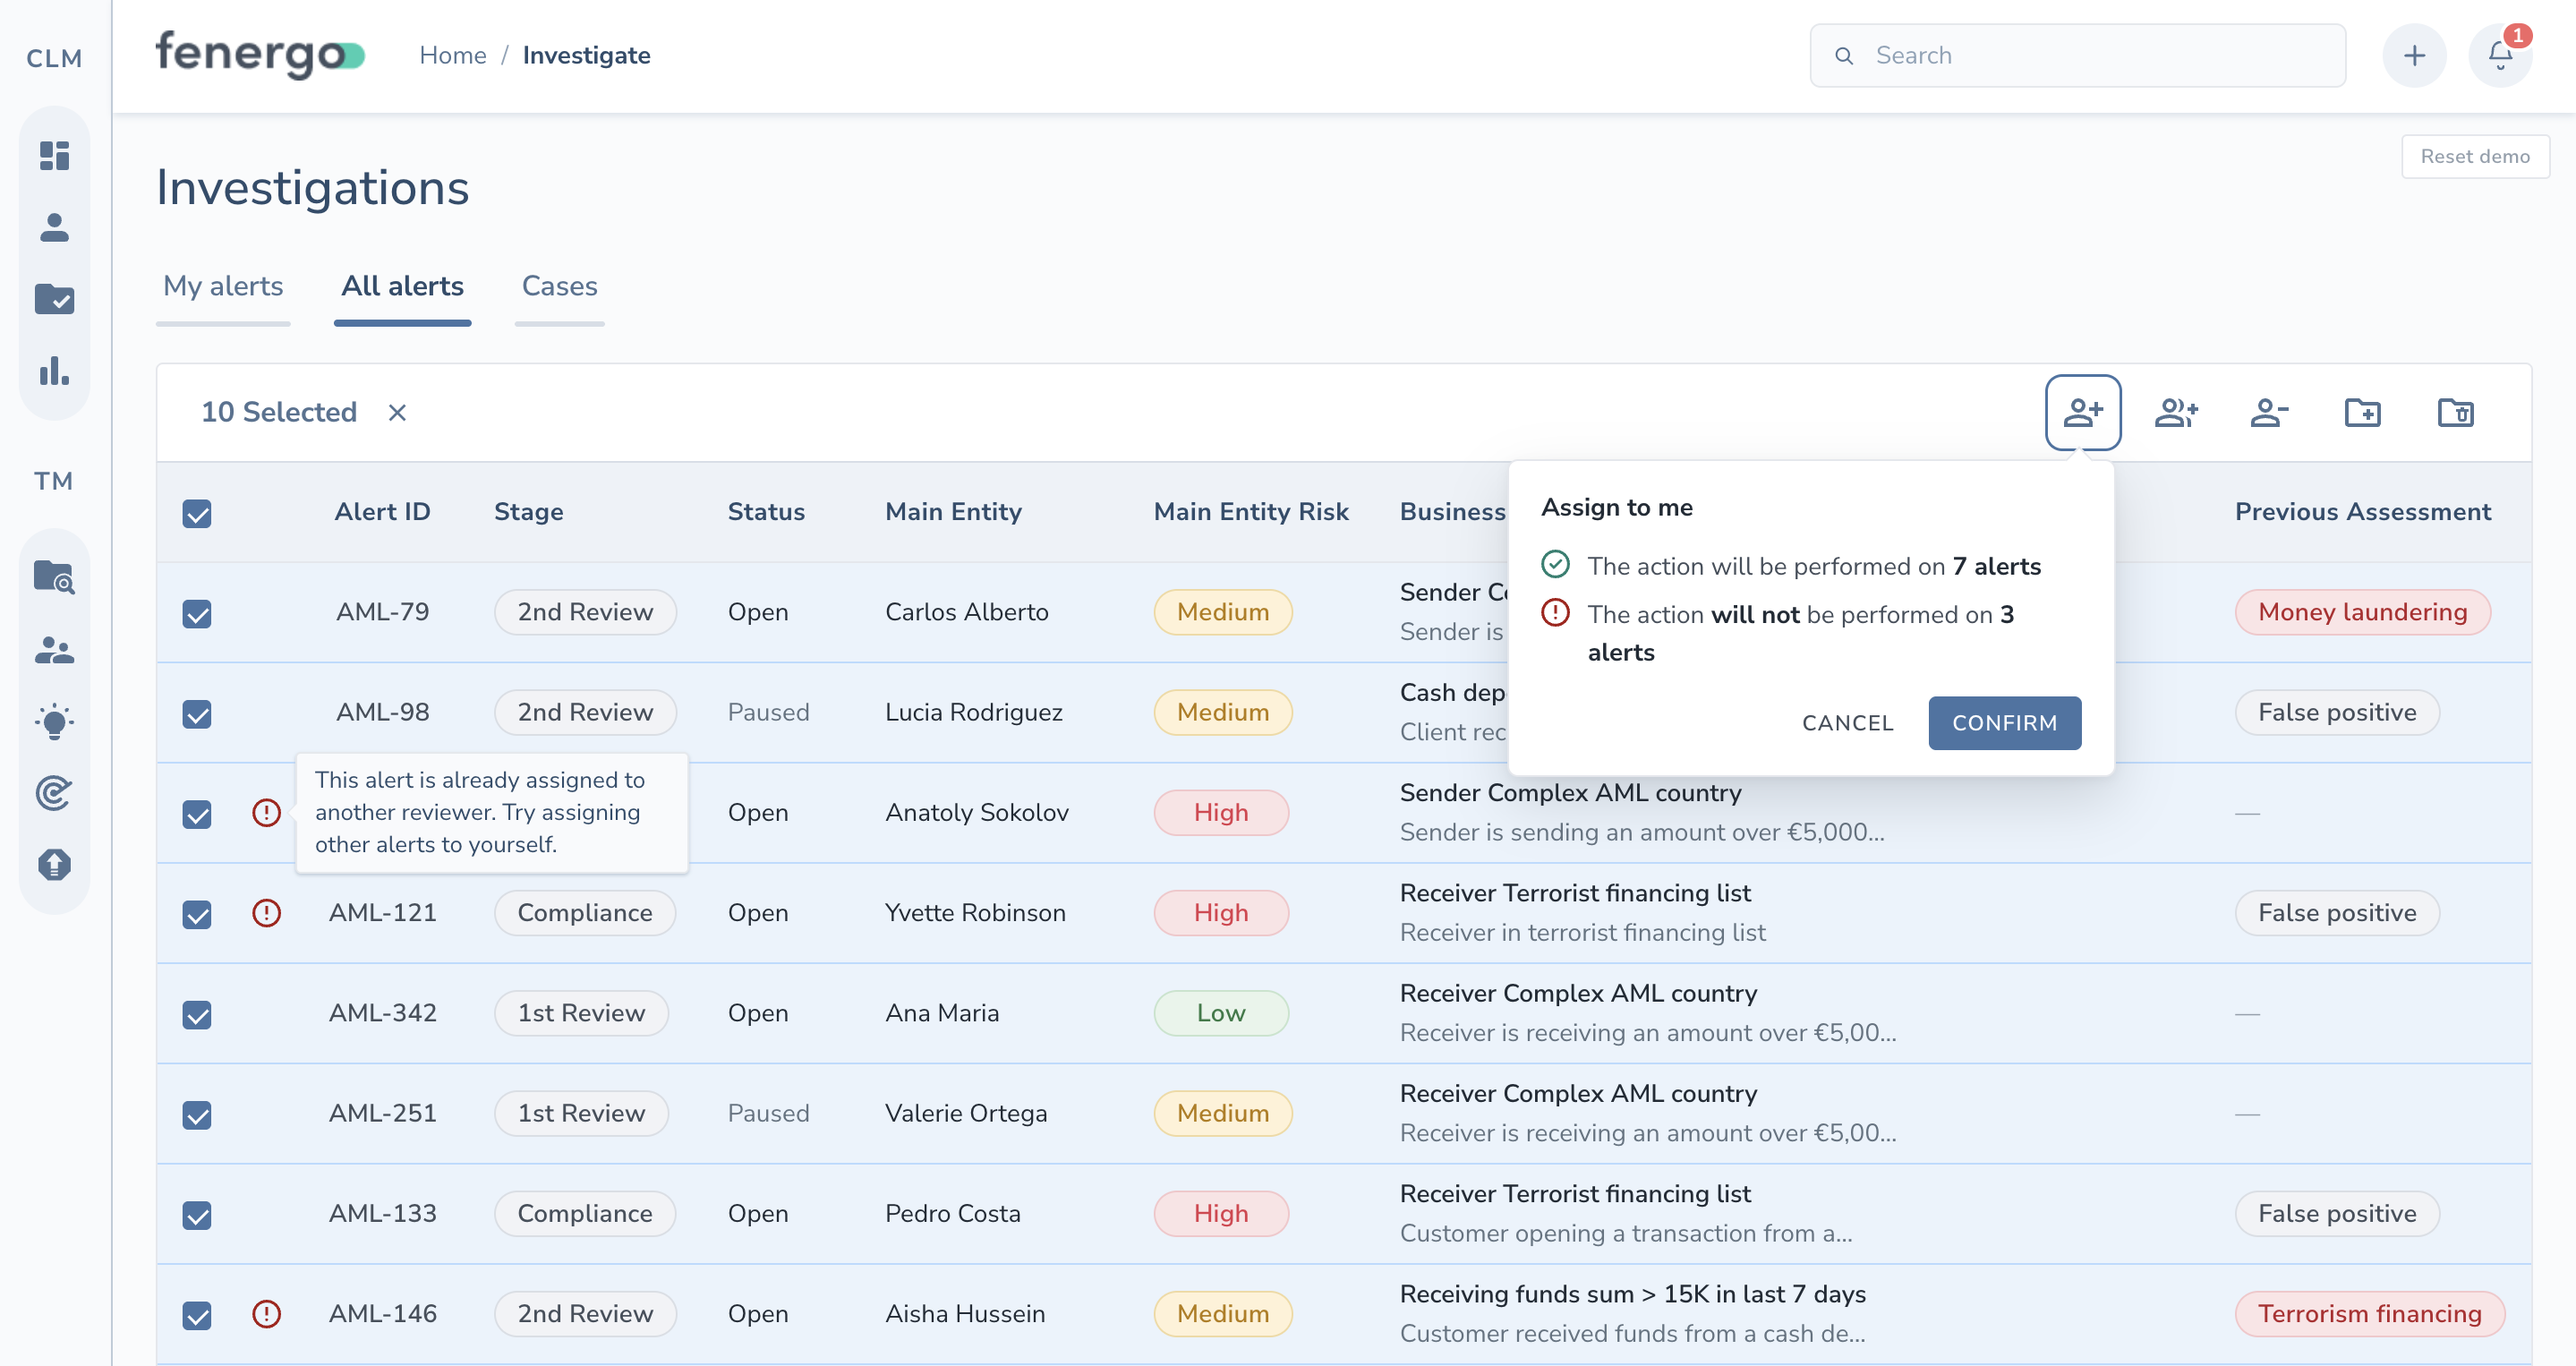Click the Assign to me toolbar icon
Viewport: 2576px width, 1366px height.
coord(2083,412)
